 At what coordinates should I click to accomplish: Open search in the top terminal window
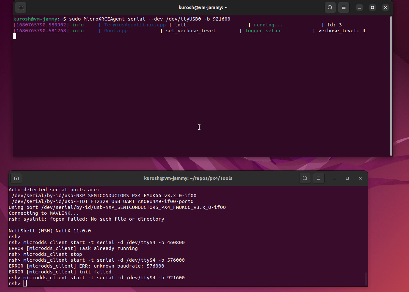click(x=330, y=7)
